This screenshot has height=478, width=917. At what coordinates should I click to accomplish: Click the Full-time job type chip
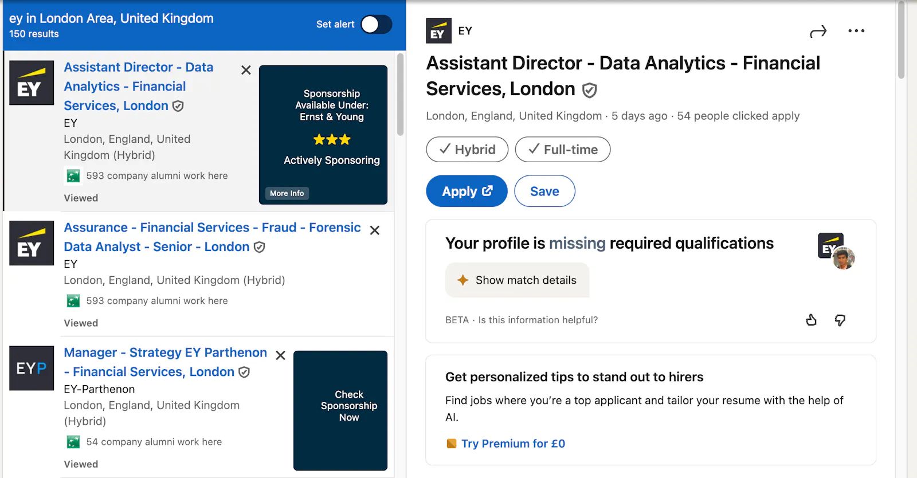[563, 150]
